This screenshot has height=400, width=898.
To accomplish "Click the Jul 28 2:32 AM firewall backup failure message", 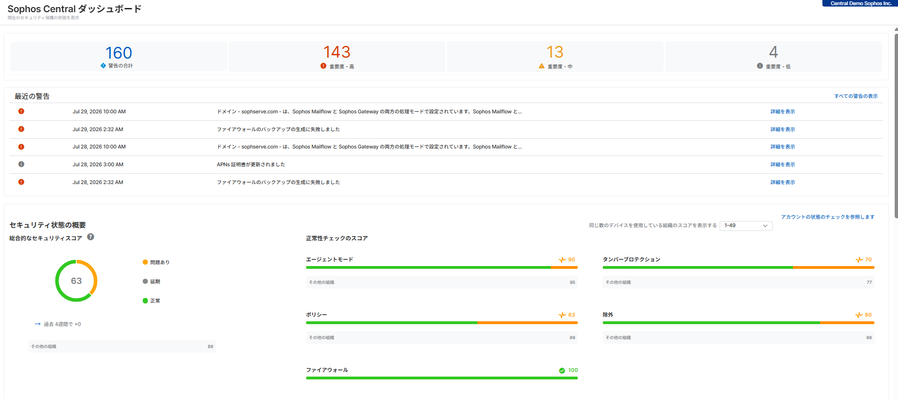I will [278, 182].
